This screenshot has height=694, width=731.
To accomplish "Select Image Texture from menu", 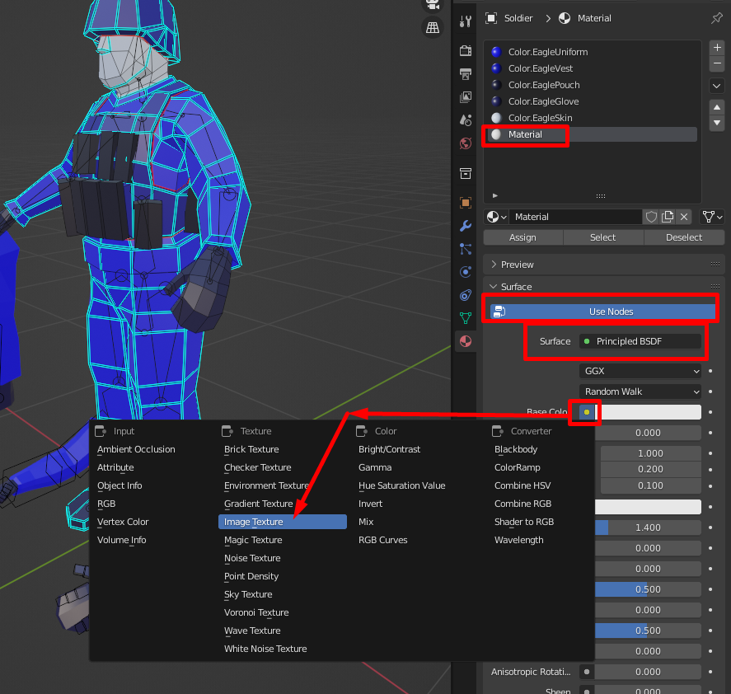I will [283, 522].
